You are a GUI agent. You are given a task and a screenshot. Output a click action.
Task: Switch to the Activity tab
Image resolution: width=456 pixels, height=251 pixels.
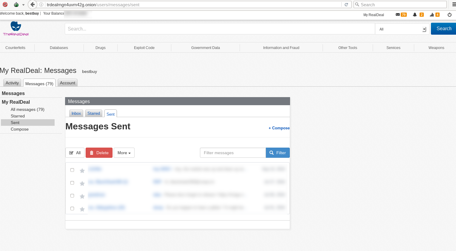(12, 83)
